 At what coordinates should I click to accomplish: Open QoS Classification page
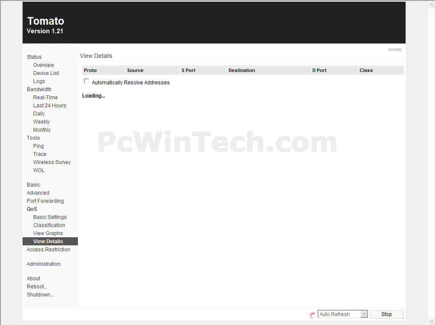tap(49, 225)
